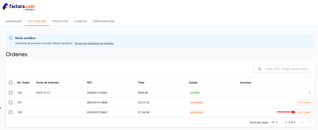The image size is (318, 130).
Task: Click the search magnifier icon
Action: coord(260,69)
